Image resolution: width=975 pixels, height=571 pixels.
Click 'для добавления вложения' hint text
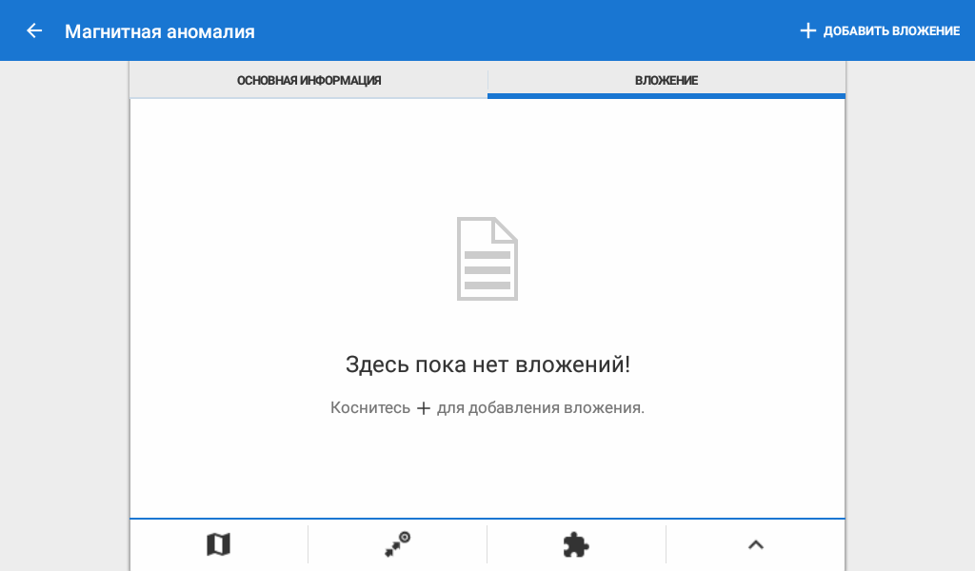(540, 408)
